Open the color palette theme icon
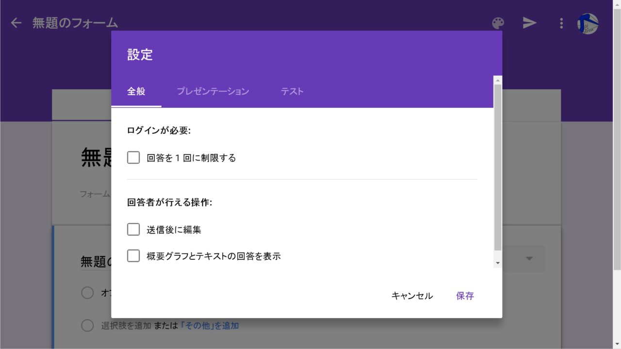This screenshot has width=621, height=349. (498, 23)
